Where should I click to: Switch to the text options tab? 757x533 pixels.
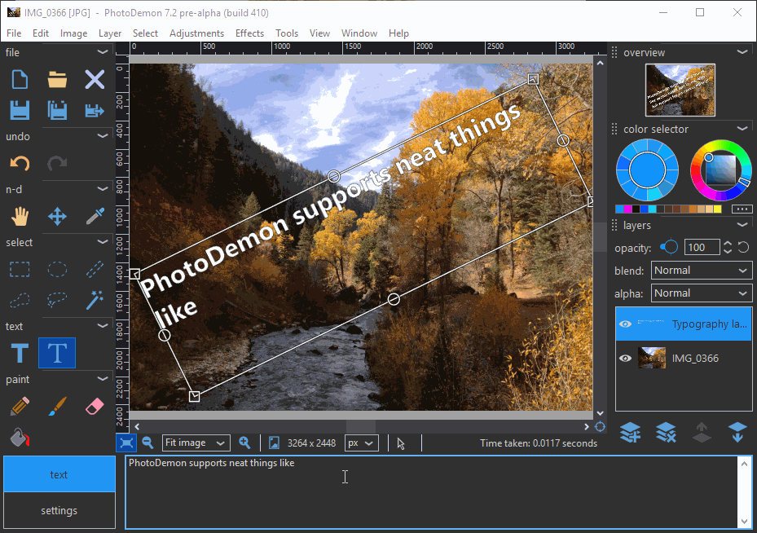[x=59, y=474]
